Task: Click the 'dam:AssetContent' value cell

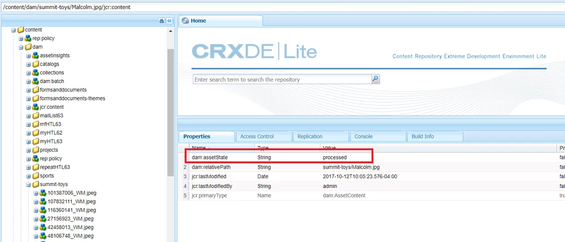Action: 343,196
